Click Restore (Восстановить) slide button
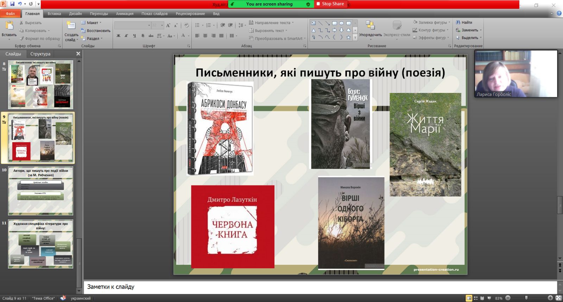This screenshot has width=563, height=302. (x=96, y=31)
